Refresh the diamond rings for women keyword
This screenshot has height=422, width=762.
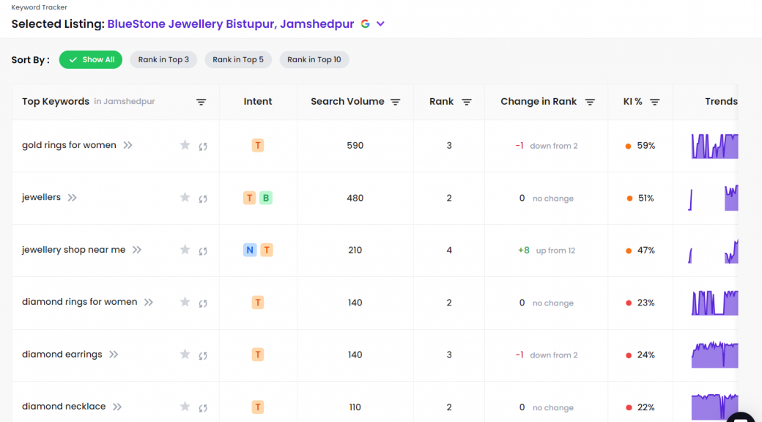tap(203, 303)
